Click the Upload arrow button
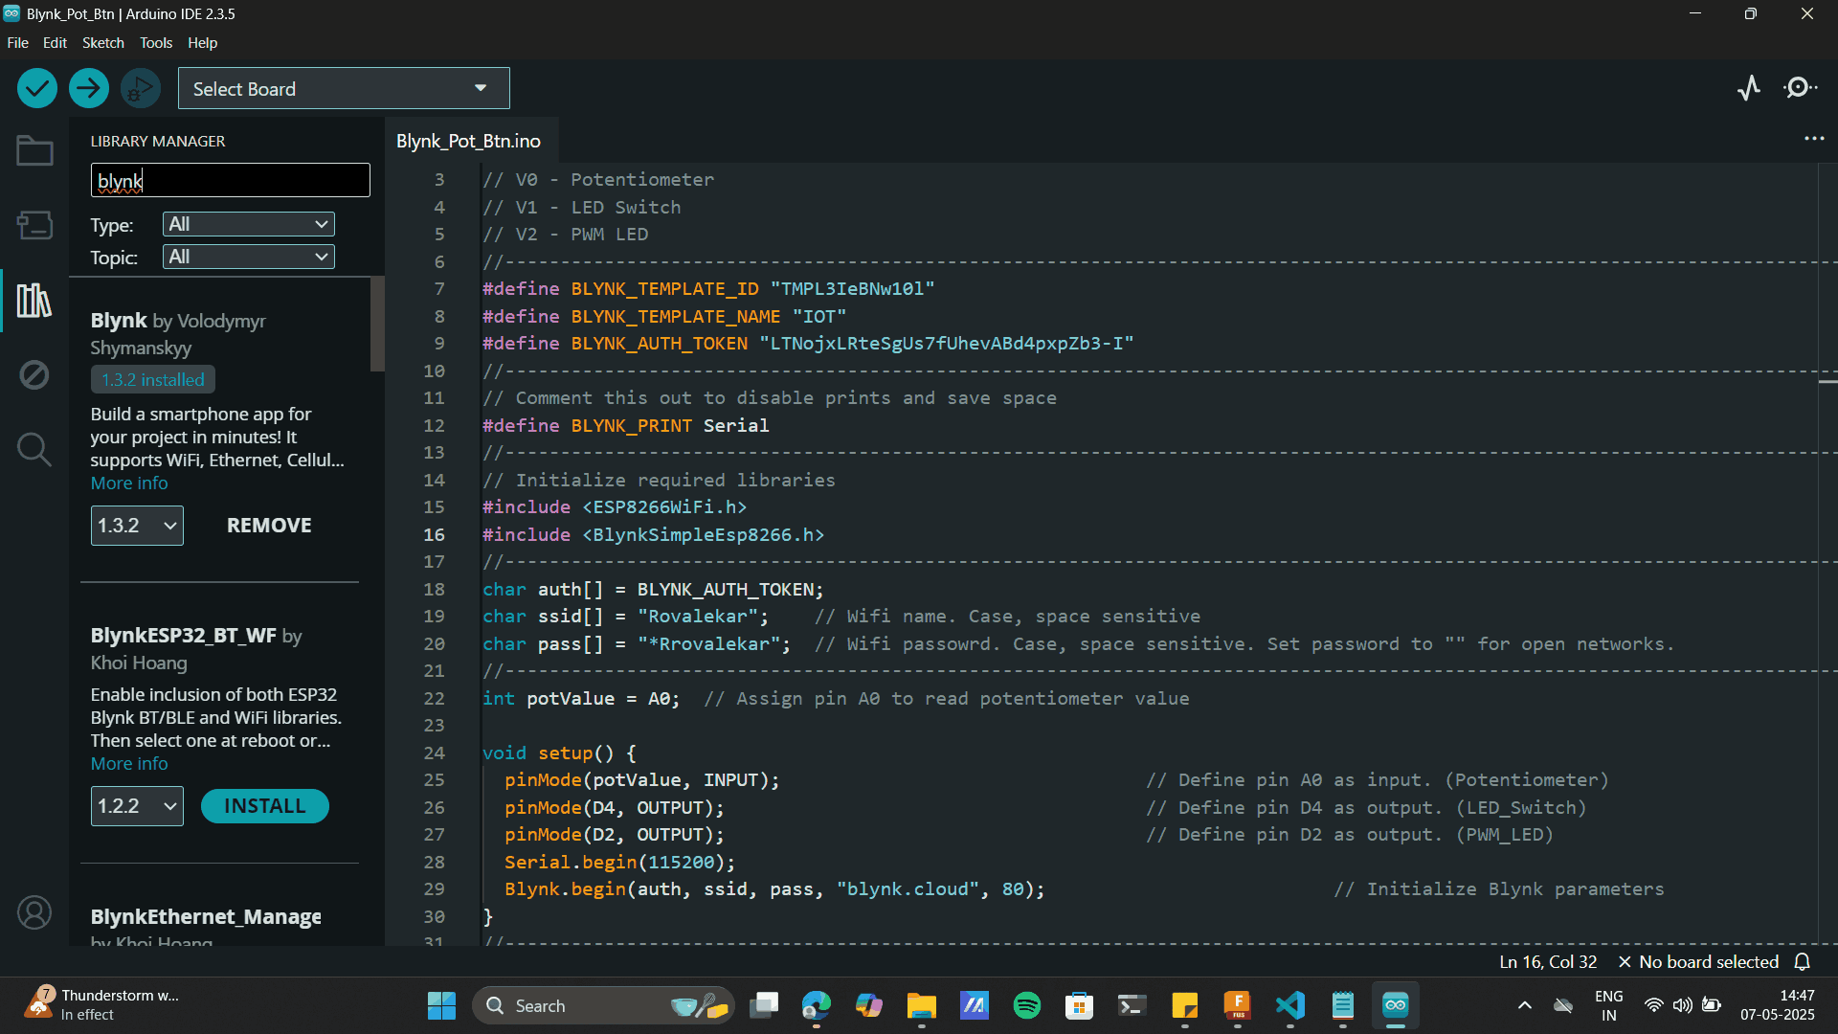Screen dimensions: 1838x1034 88,89
